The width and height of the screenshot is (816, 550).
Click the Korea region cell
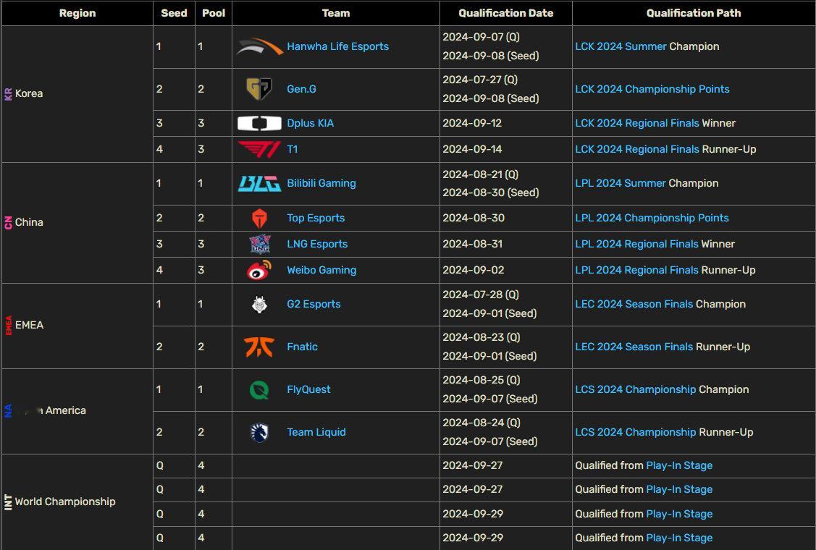[x=77, y=94]
